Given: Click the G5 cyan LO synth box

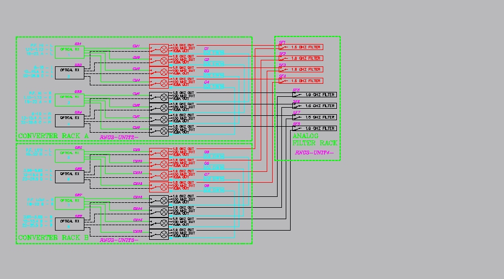Looking at the screenshot, I should (214, 156).
